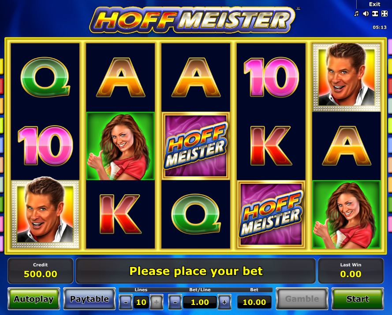Image resolution: width=392 pixels, height=315 pixels.
Task: Click the woman thumbs-up symbol on second reel
Action: [x=120, y=146]
